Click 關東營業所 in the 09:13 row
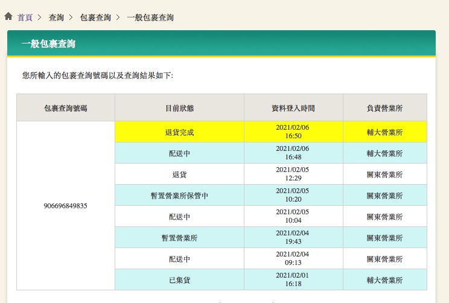449x303 pixels. pos(385,259)
